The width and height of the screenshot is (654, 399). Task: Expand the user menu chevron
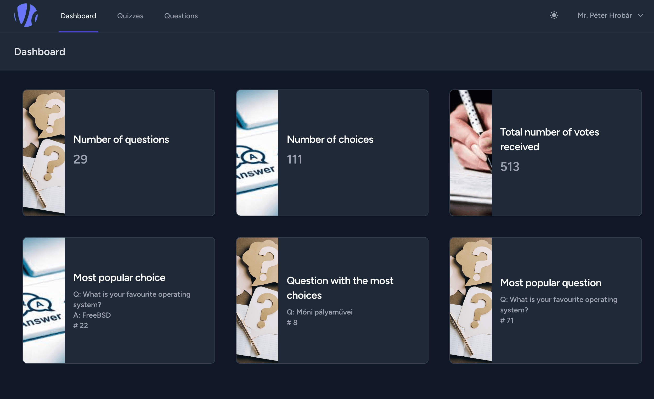[x=640, y=15]
